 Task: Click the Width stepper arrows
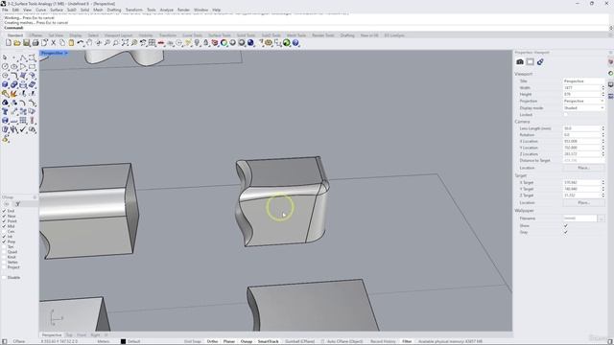coord(603,87)
